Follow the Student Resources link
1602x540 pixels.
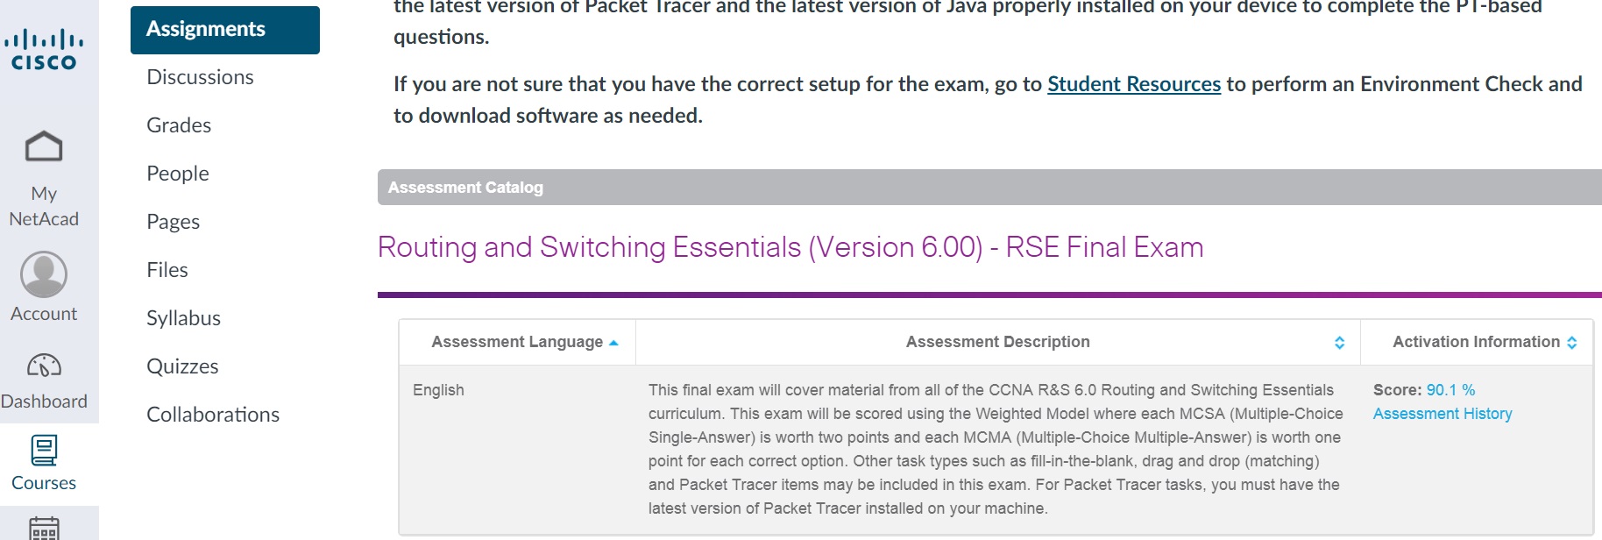tap(1134, 84)
